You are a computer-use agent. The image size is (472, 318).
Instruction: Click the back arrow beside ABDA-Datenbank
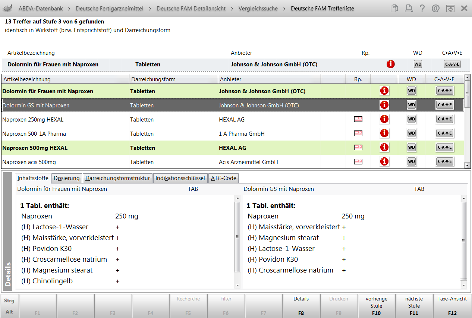pos(7,8)
